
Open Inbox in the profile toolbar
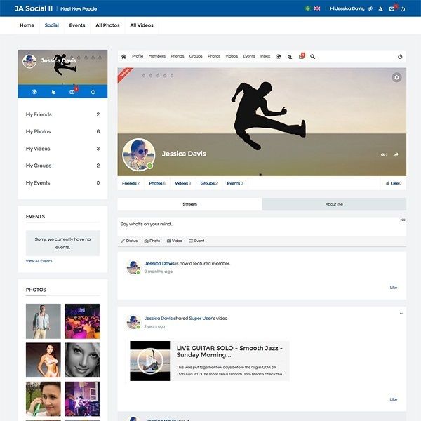click(x=265, y=56)
